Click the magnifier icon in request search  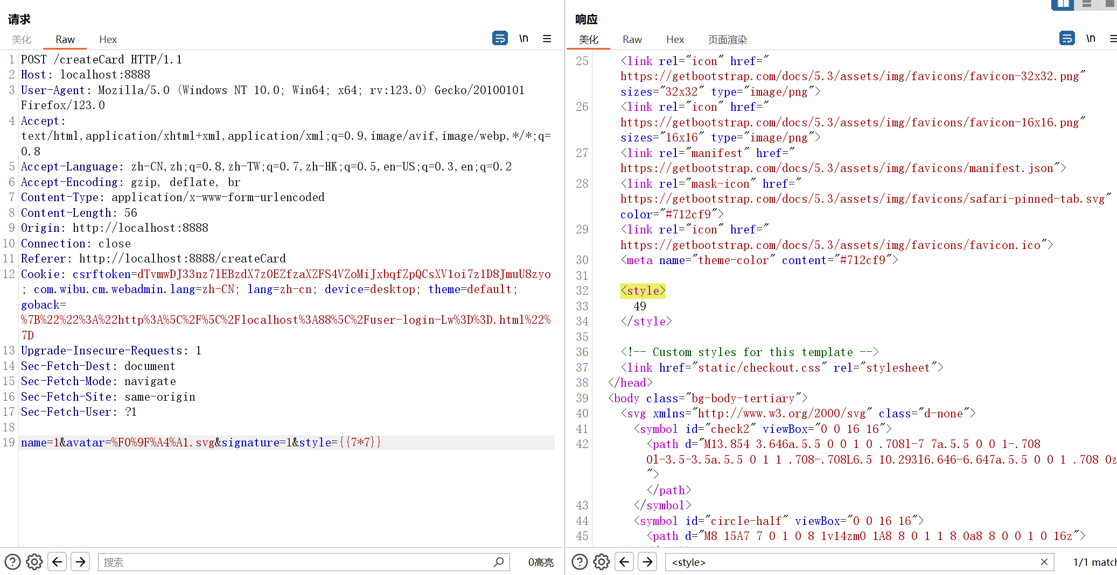(x=499, y=562)
